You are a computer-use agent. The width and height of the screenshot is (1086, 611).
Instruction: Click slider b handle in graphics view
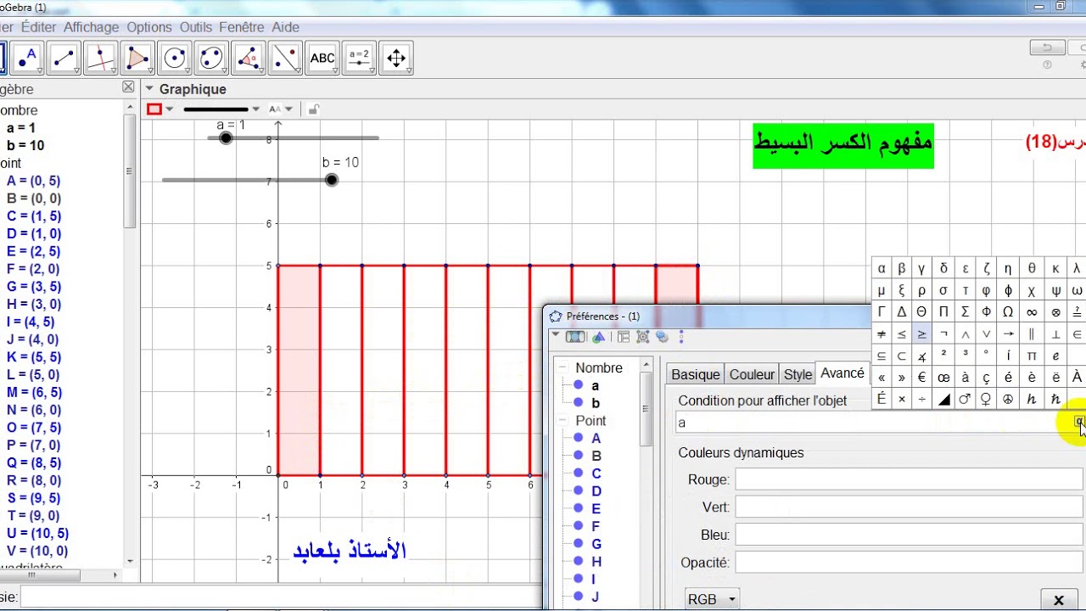click(x=332, y=180)
